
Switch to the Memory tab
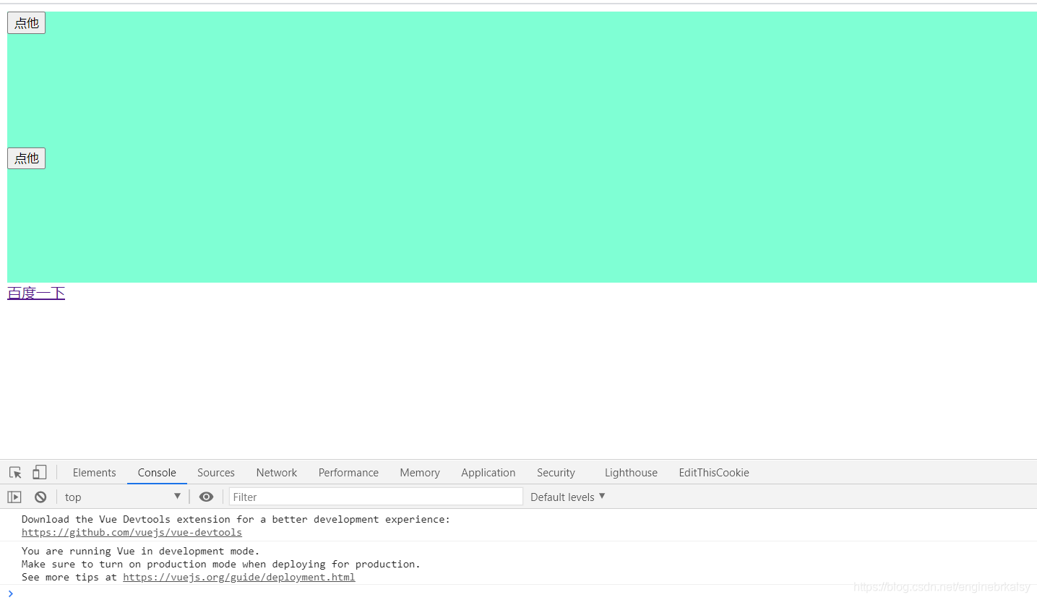(x=420, y=473)
